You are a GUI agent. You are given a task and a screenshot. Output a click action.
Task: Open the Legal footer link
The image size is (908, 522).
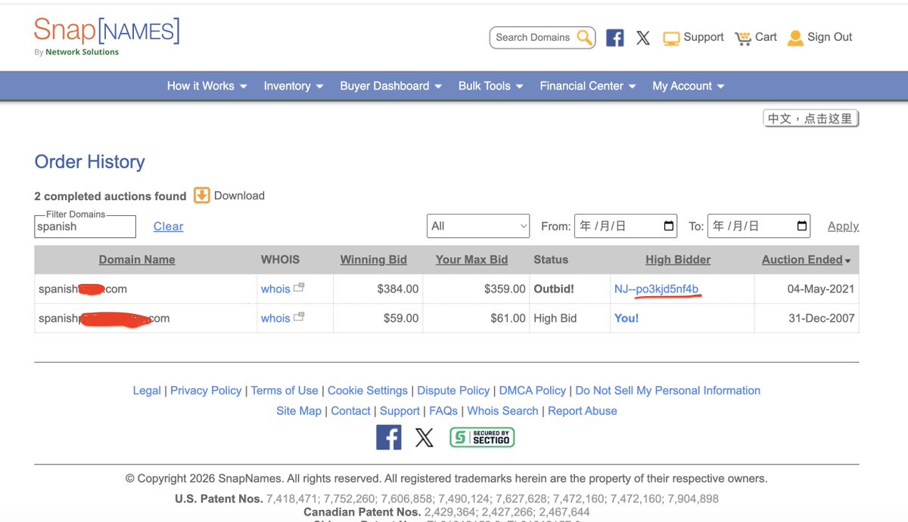coord(147,391)
